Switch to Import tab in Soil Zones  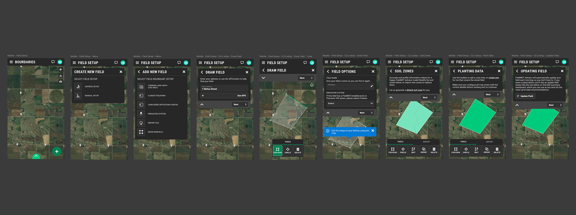[426, 142]
